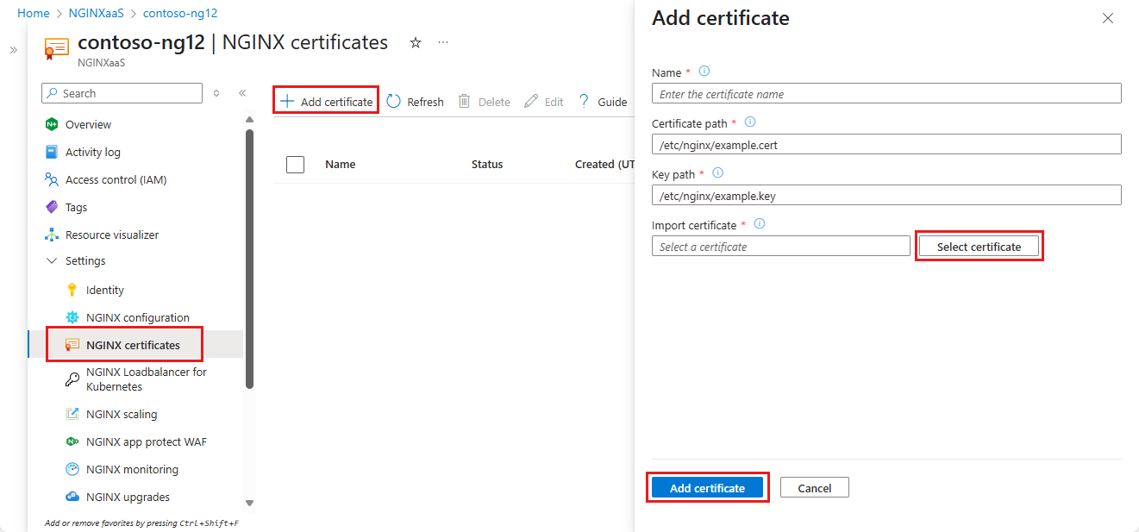Collapse the sidebar with double chevron
Image resolution: width=1139 pixels, height=532 pixels.
coord(242,93)
